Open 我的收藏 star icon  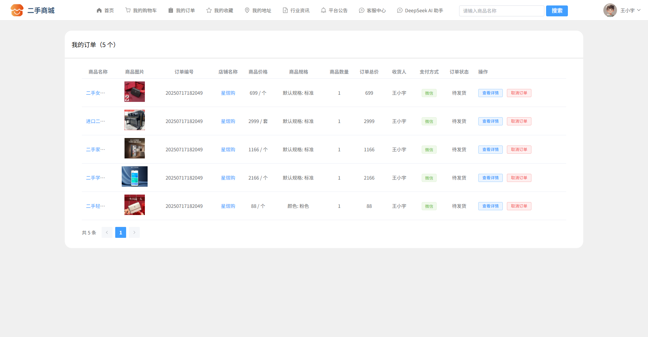tap(209, 11)
